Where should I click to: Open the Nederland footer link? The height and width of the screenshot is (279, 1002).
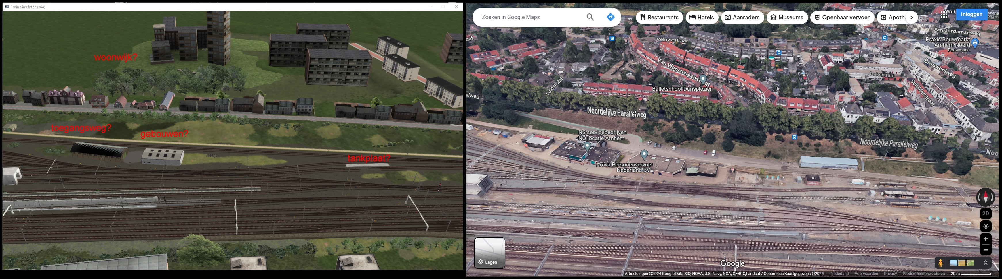(839, 274)
